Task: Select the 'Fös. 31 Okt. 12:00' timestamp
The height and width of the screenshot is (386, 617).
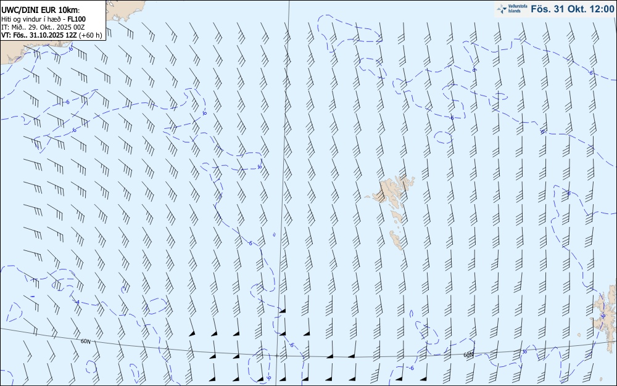Action: (x=572, y=9)
